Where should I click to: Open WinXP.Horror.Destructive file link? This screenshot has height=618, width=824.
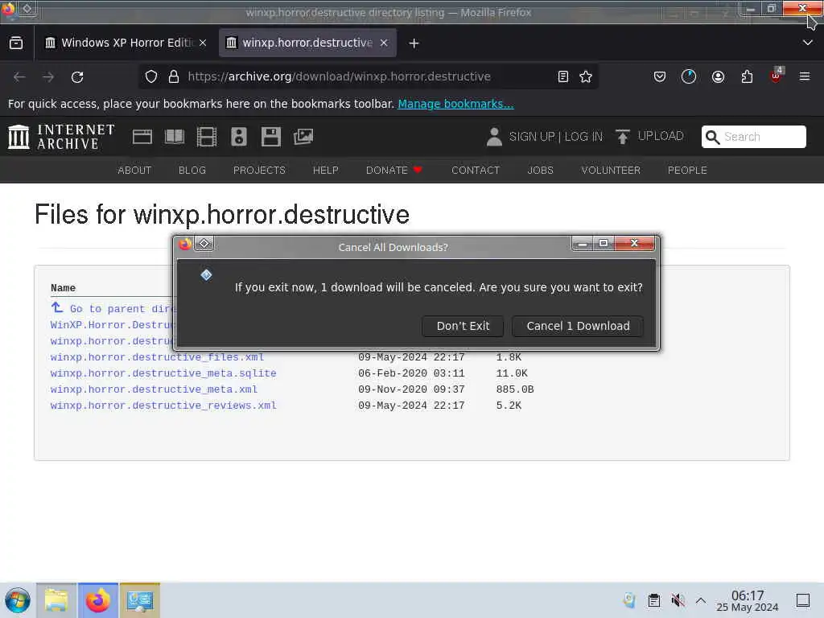tap(112, 325)
